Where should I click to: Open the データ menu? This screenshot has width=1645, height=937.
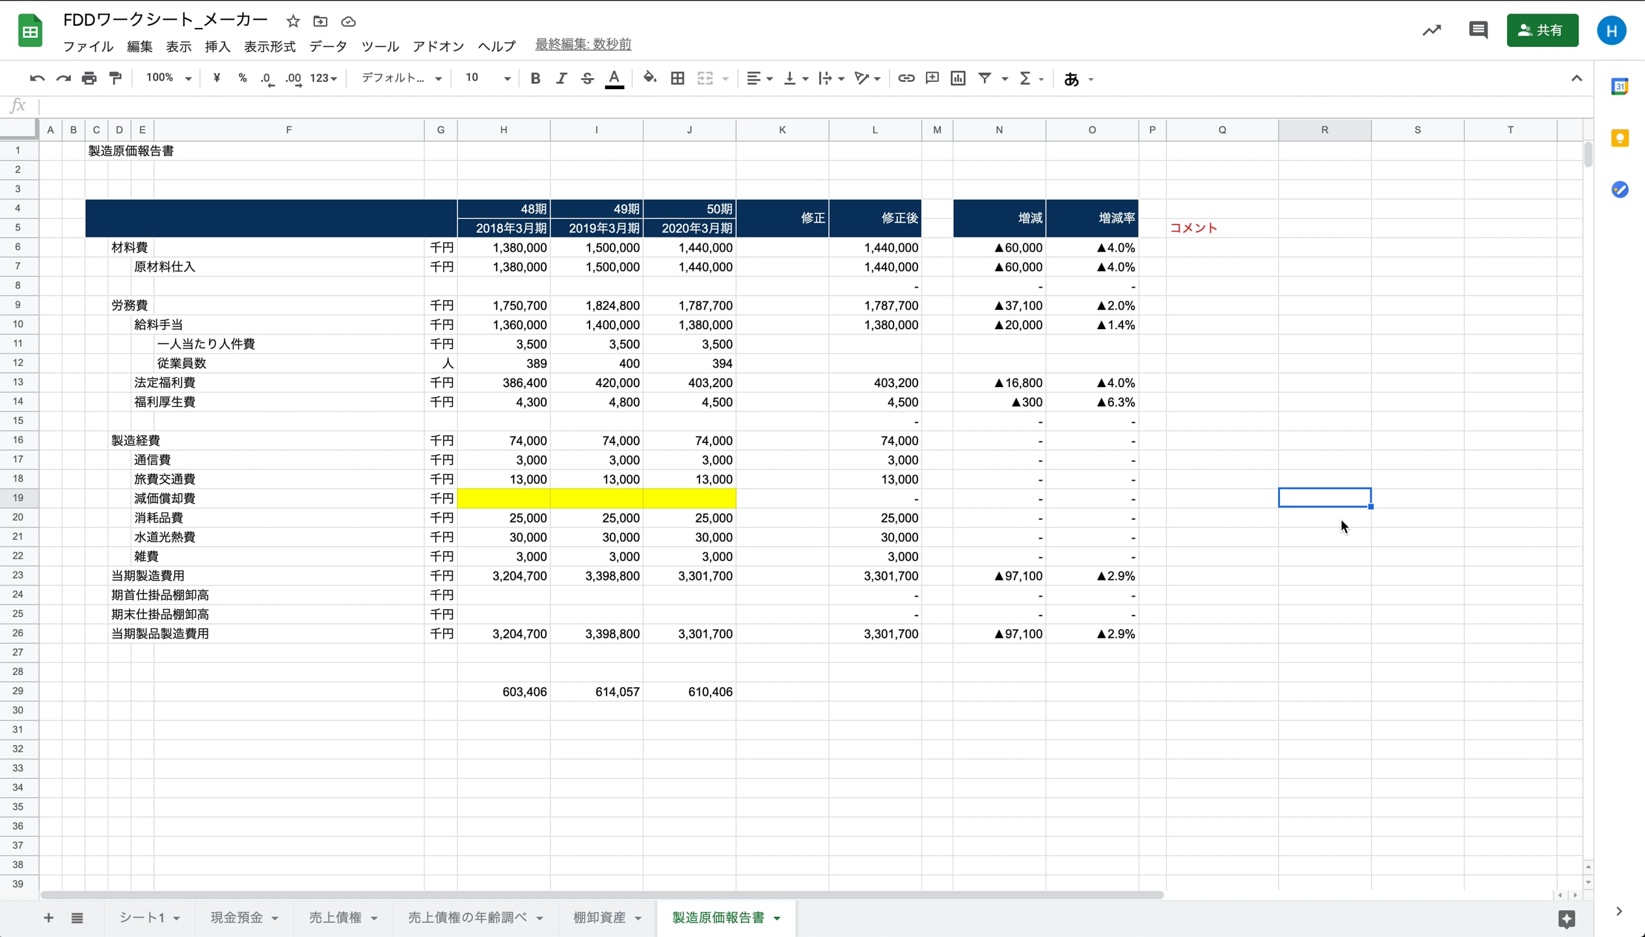[x=328, y=46]
